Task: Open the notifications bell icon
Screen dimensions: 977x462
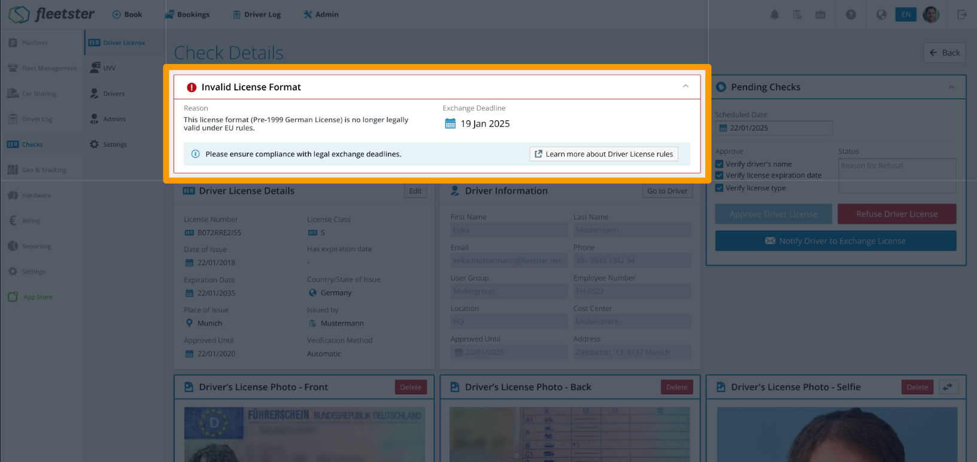Action: (x=774, y=14)
